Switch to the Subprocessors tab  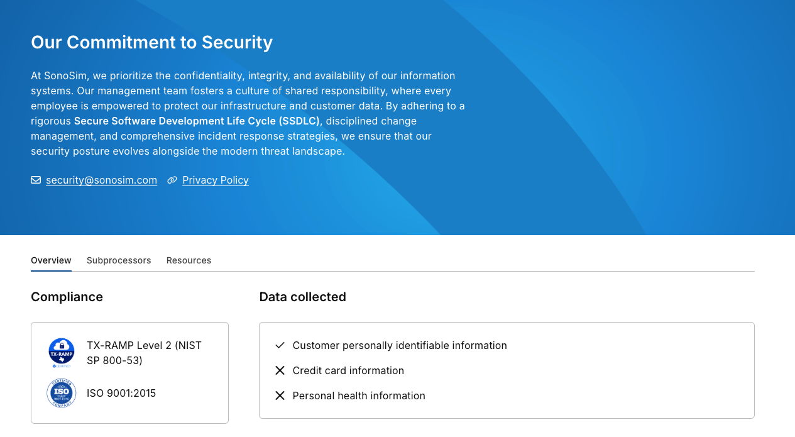coord(119,260)
